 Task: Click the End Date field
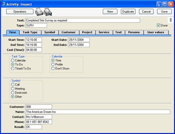tap(79, 45)
